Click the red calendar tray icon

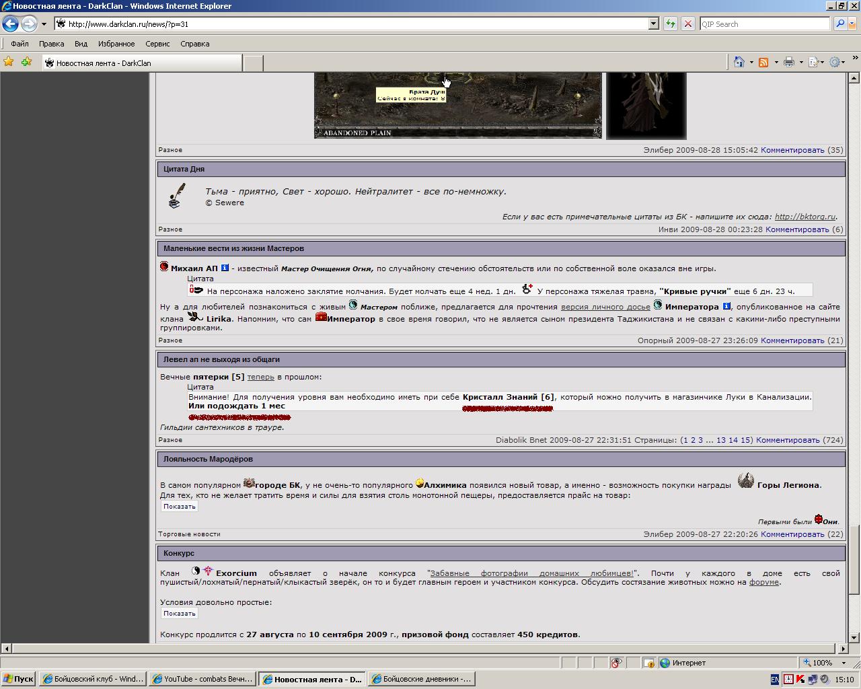(x=788, y=680)
